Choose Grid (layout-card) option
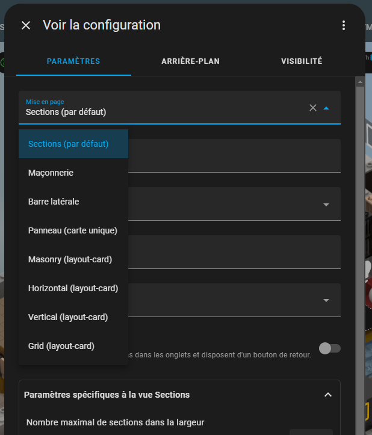This screenshot has height=435, width=372. 73,346
